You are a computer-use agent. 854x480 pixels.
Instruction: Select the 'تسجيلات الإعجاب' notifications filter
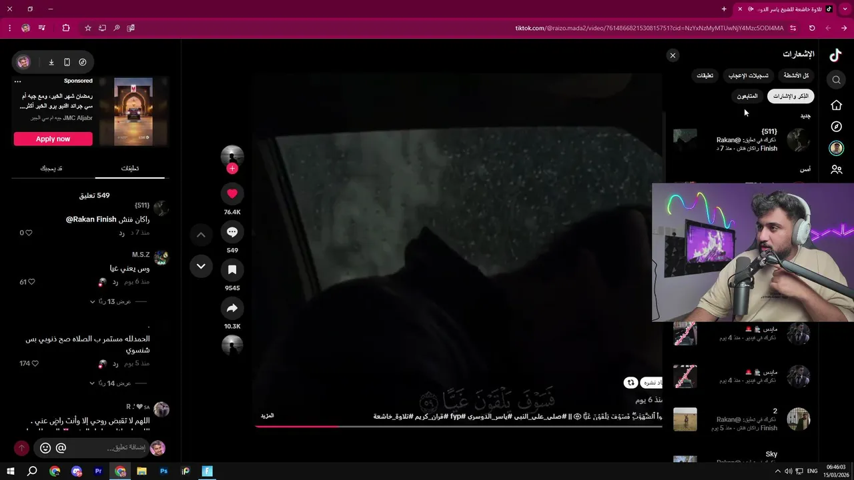coord(748,76)
